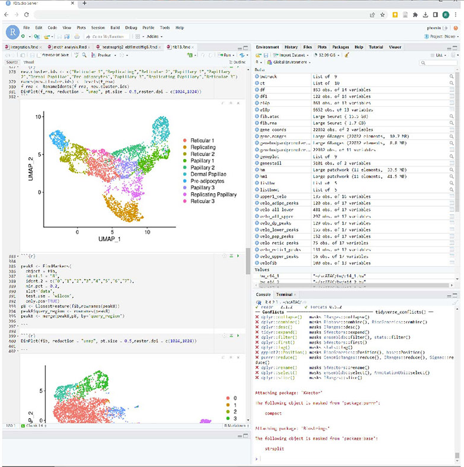Viewport: 464px width, 467px height.
Task: Open the Debug menu
Action: pos(131,27)
